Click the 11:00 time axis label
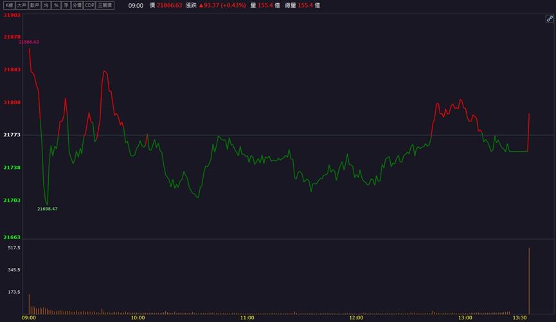This screenshot has height=322, width=556. [247, 318]
